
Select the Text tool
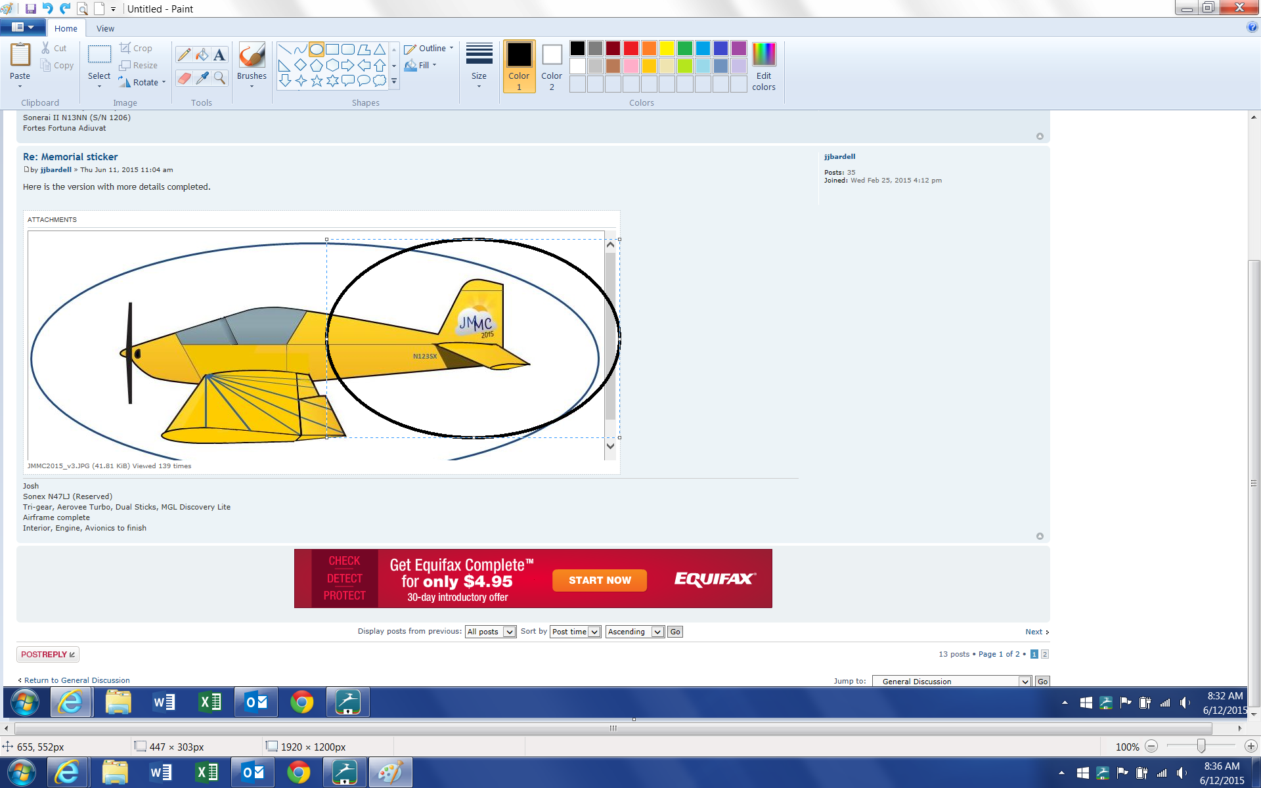(220, 55)
